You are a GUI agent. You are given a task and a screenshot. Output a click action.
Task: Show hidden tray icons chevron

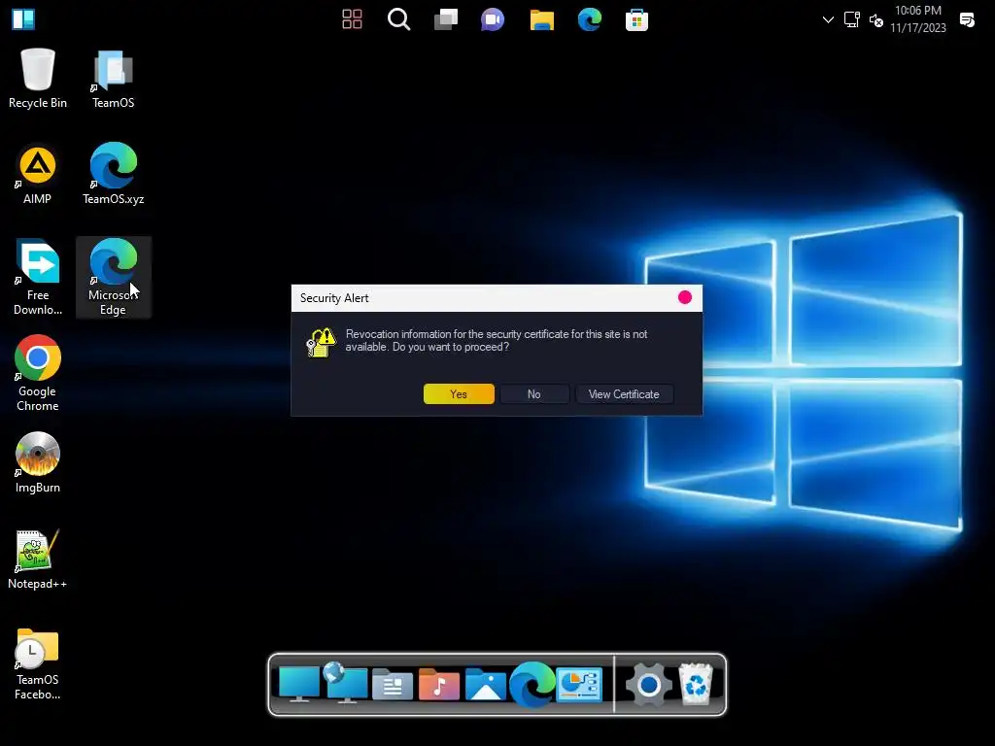click(828, 19)
